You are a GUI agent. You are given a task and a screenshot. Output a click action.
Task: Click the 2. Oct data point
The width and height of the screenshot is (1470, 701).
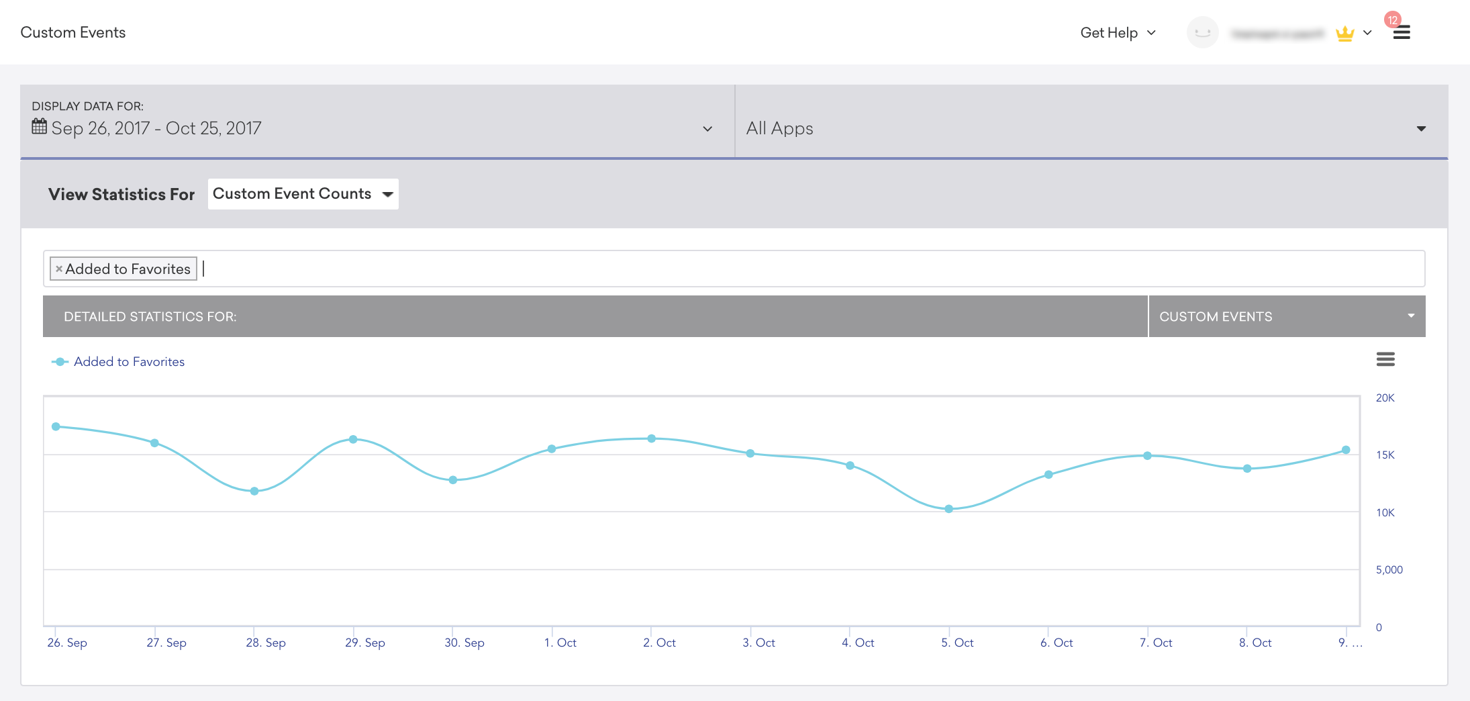651,438
